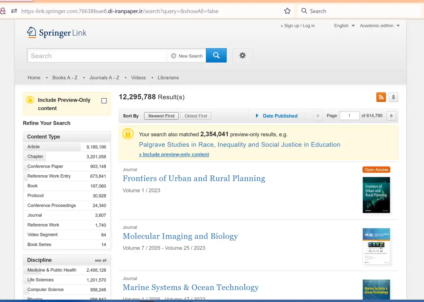
Task: Open search settings gear icon
Action: (x=242, y=56)
